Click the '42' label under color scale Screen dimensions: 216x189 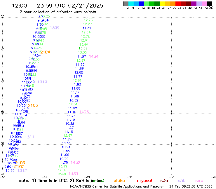point(195,8)
